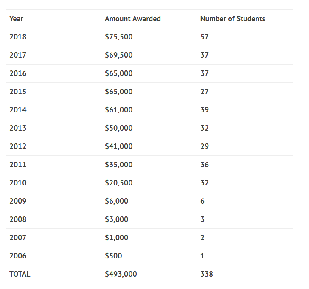309x289 pixels.
Task: Select the $41,000 amount for 2012
Action: [119, 146]
